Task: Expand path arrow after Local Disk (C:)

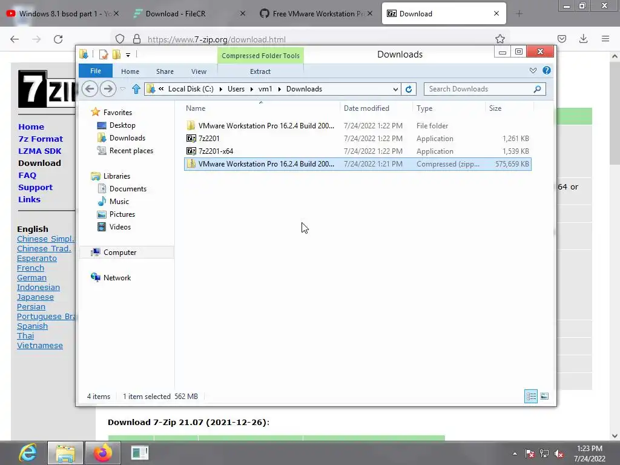Action: click(220, 90)
